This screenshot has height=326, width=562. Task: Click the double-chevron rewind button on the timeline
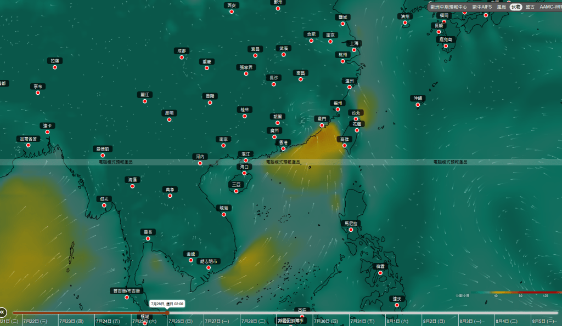coord(3,312)
